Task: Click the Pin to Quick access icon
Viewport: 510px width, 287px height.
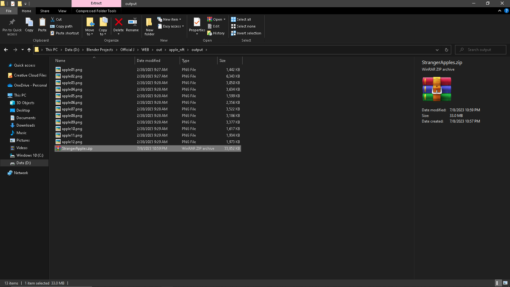Action: pyautogui.click(x=12, y=23)
